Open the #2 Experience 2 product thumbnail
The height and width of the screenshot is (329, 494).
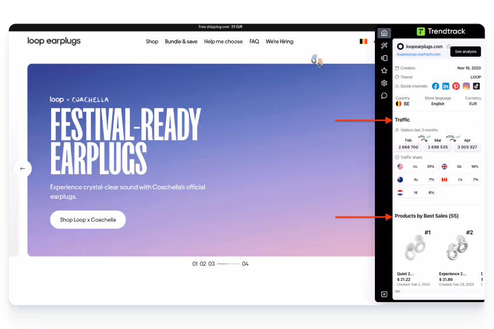[456, 247]
